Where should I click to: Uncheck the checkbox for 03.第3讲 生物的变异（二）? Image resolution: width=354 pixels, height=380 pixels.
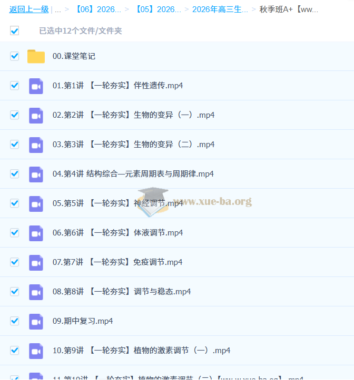14,145
